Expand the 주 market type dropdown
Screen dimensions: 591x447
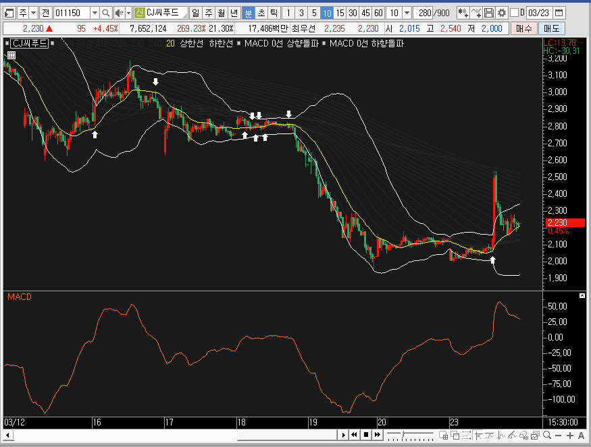pos(33,13)
